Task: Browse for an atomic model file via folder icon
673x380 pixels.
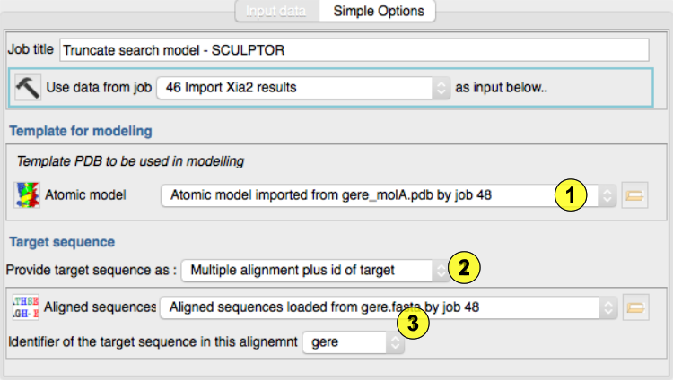Action: 635,194
